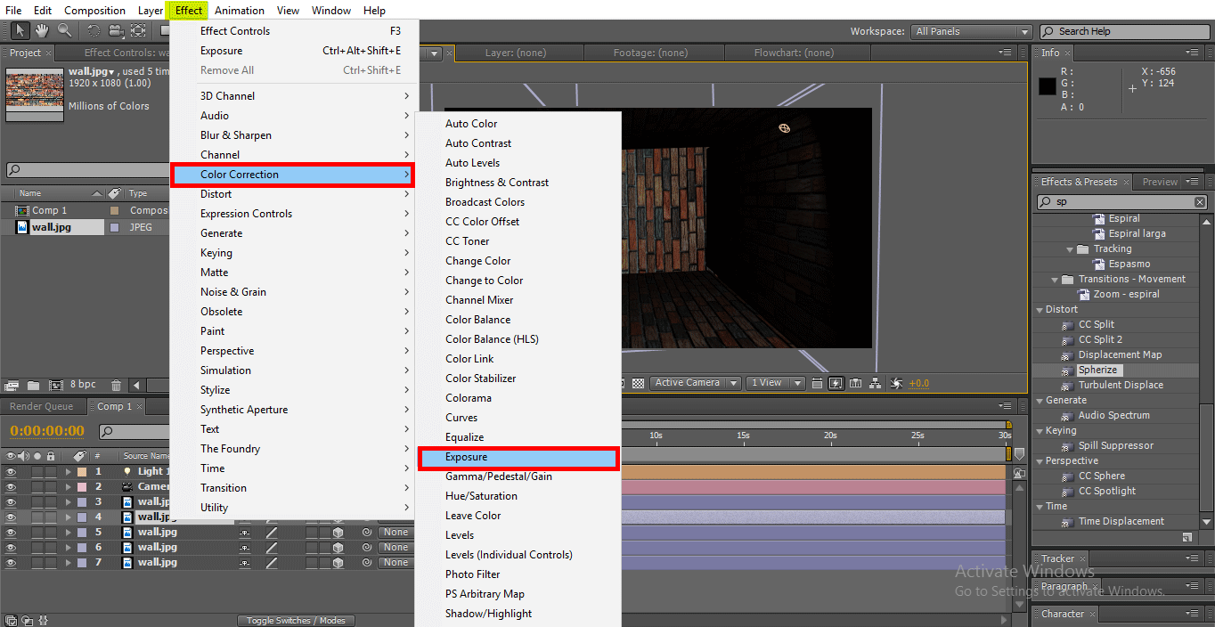The image size is (1215, 627).
Task: Switch to the Render Queue tab
Action: [42, 407]
